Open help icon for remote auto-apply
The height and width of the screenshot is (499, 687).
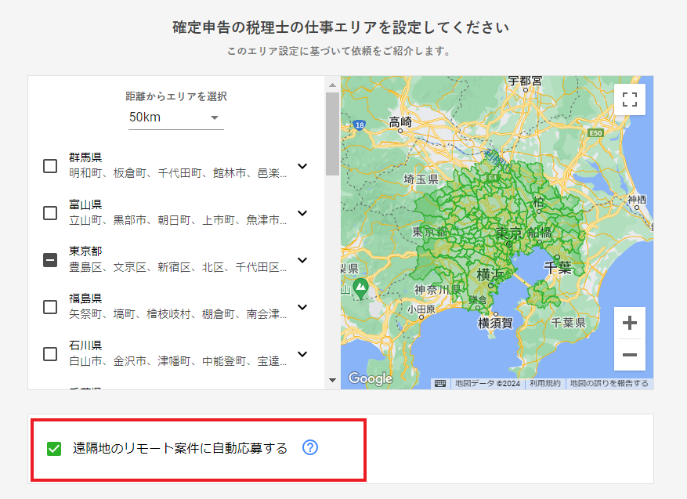click(x=310, y=447)
